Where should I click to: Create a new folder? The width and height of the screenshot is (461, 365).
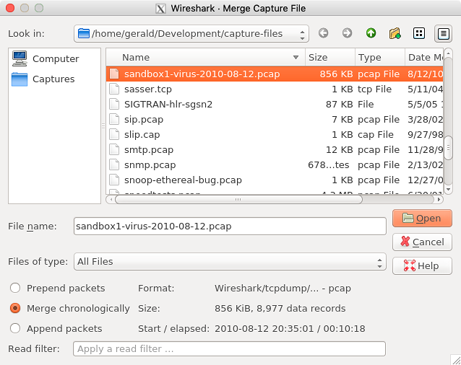[395, 33]
